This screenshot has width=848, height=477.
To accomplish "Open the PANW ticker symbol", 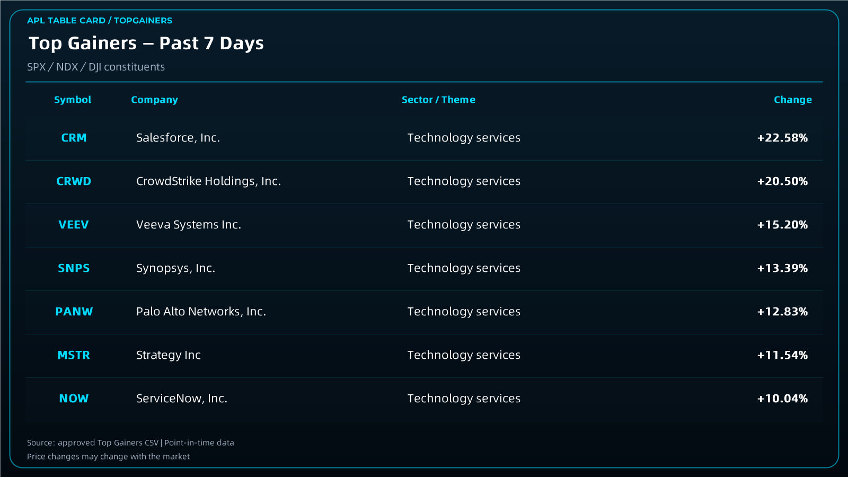I will (x=74, y=312).
